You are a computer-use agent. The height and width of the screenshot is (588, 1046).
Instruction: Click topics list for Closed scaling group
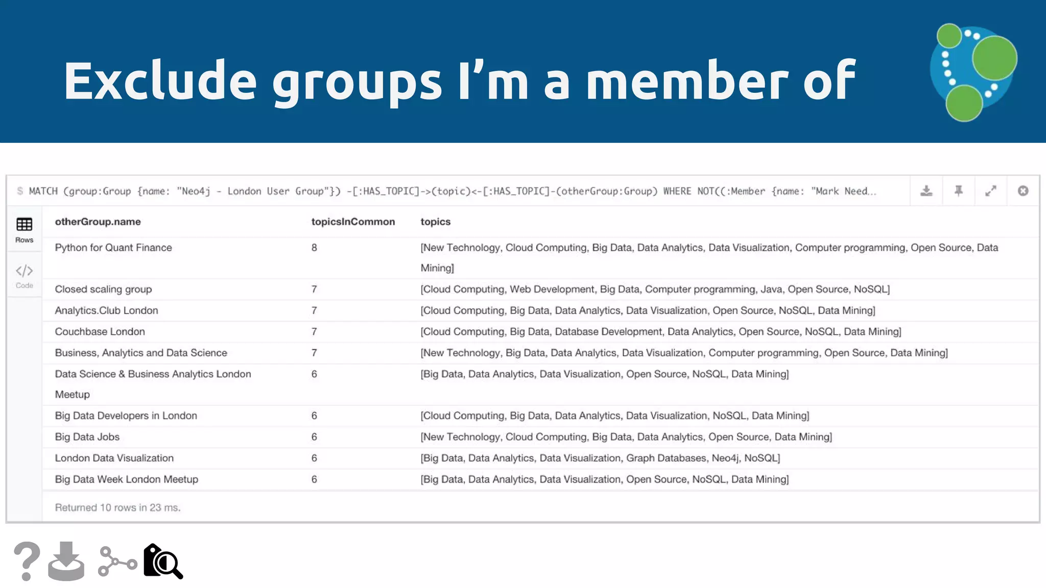pos(655,289)
